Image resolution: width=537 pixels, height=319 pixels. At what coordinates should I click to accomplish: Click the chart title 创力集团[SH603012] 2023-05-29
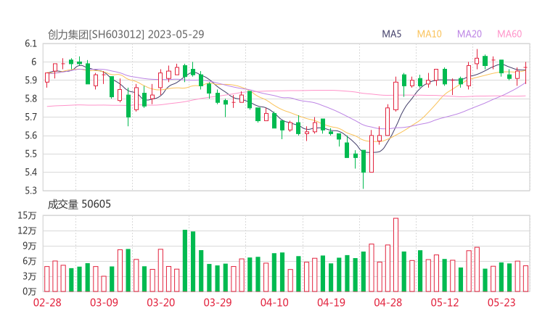click(x=126, y=34)
